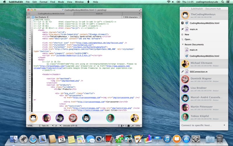This screenshot has width=233, height=146.
Task: Click the Notification Center icon in the menu bar
Action: click(x=228, y=2)
